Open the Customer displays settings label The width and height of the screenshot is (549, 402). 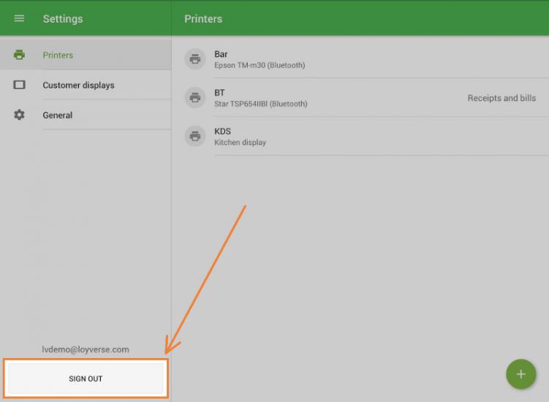(78, 86)
